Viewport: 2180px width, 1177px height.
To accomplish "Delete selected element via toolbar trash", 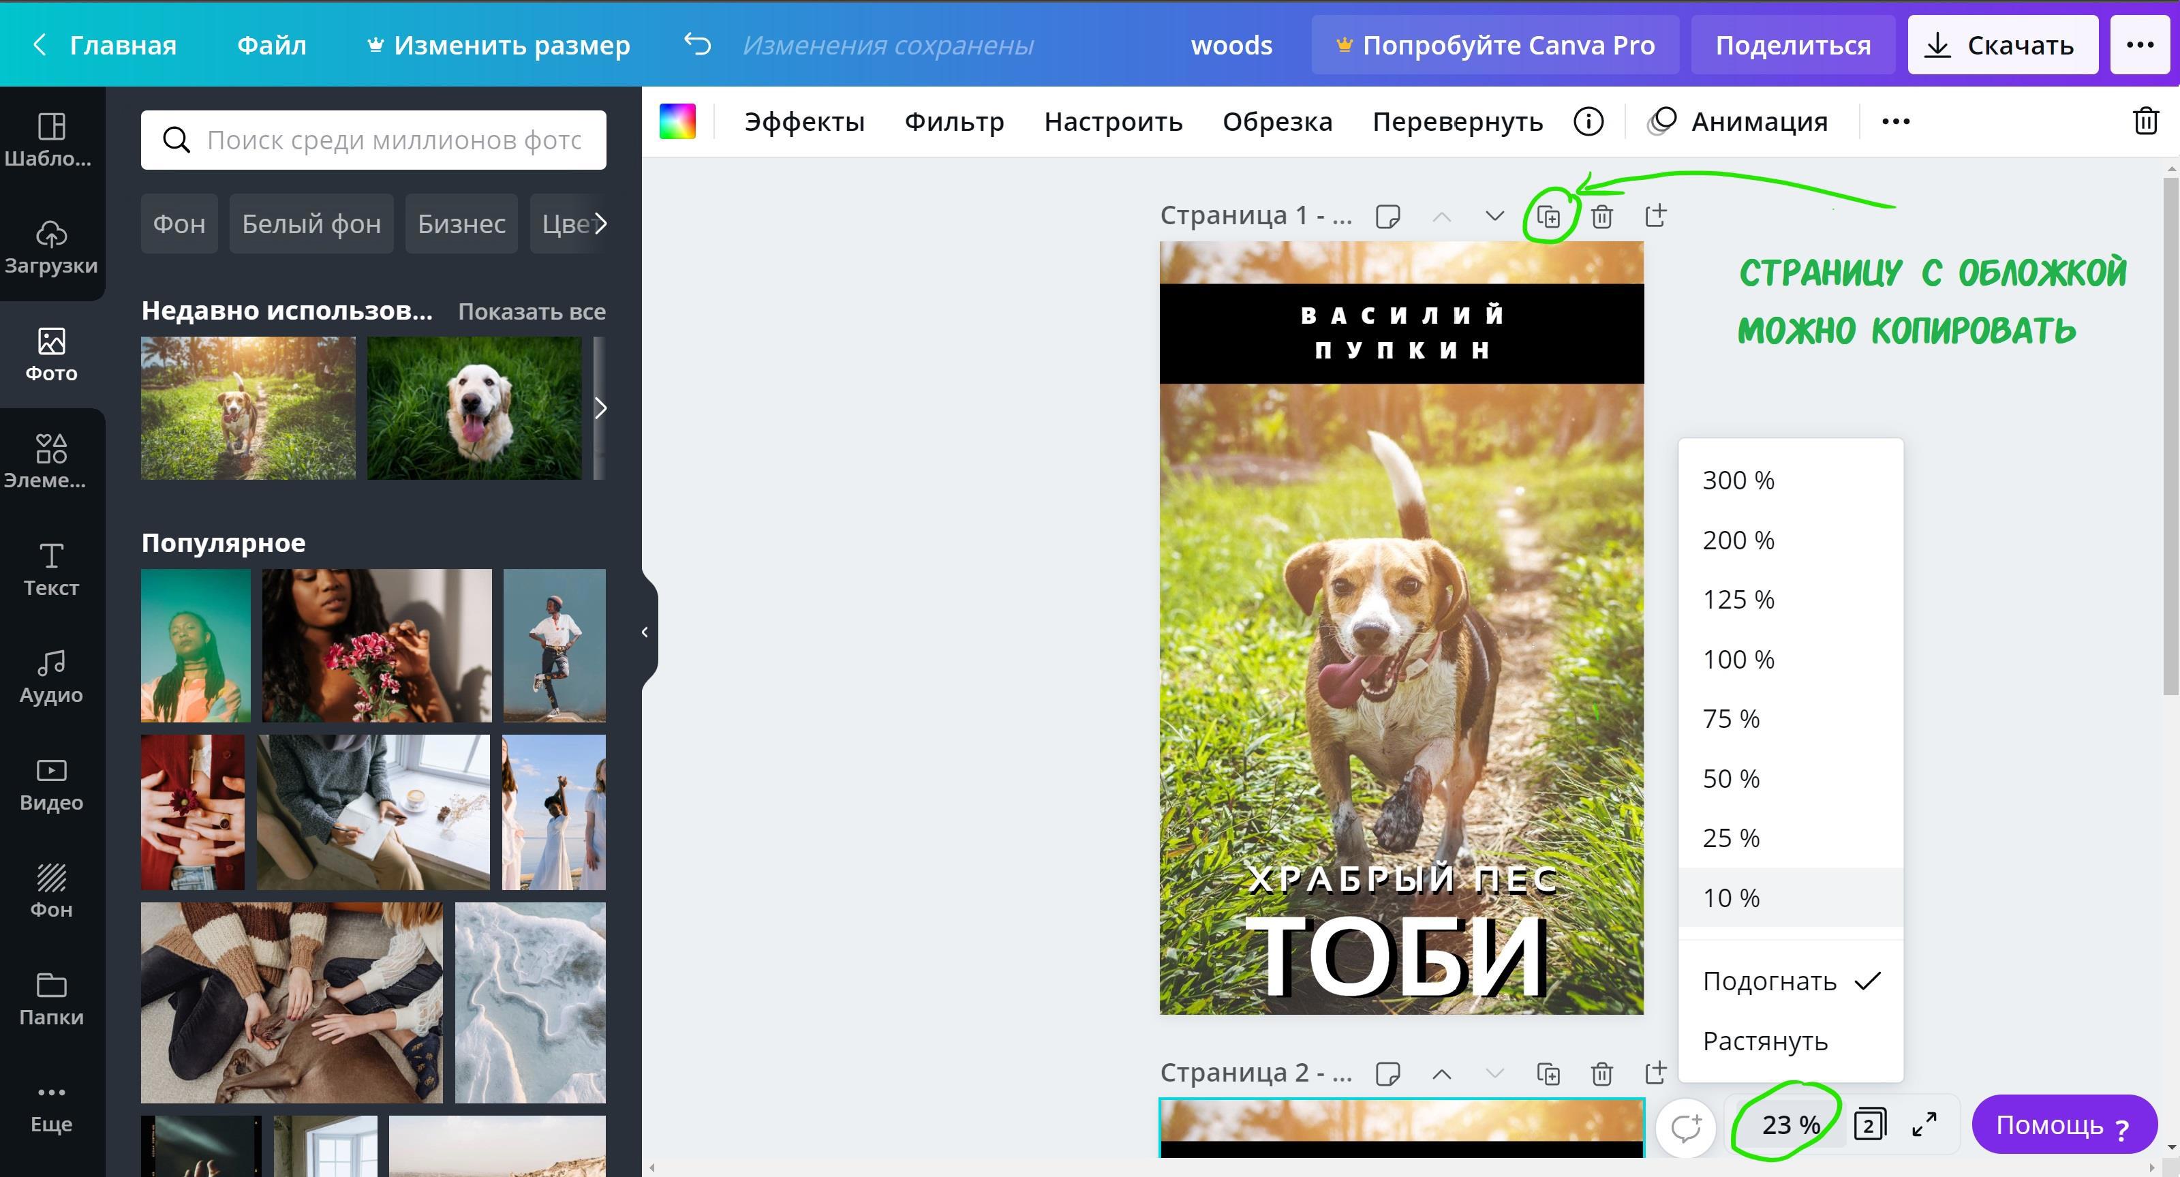I will pos(2145,122).
